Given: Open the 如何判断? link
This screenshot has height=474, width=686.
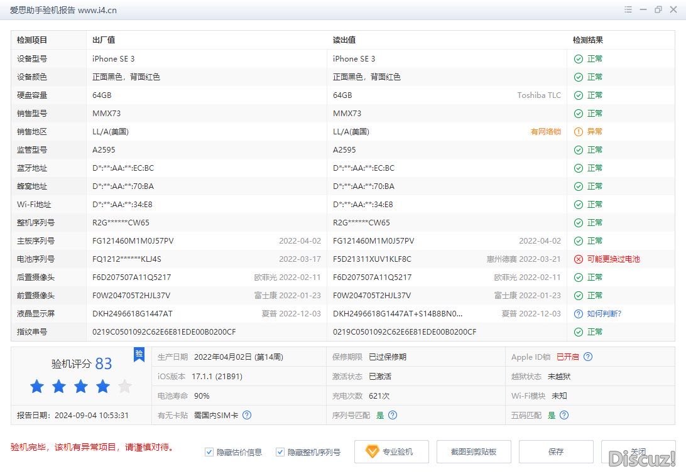Looking at the screenshot, I should click(x=604, y=314).
